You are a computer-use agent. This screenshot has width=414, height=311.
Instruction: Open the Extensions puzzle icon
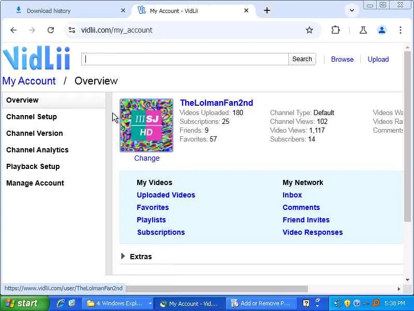335,30
